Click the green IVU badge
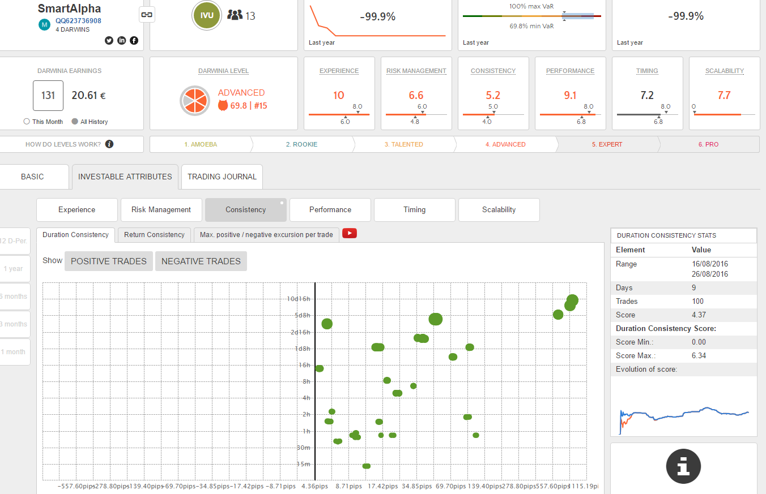 tap(207, 15)
